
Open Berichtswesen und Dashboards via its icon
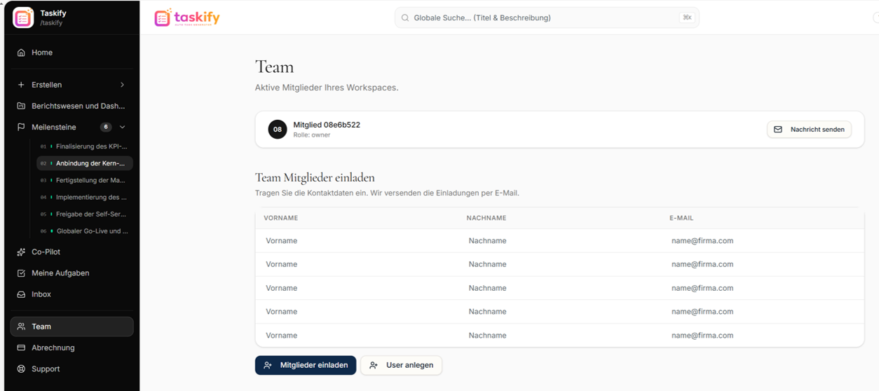point(21,106)
